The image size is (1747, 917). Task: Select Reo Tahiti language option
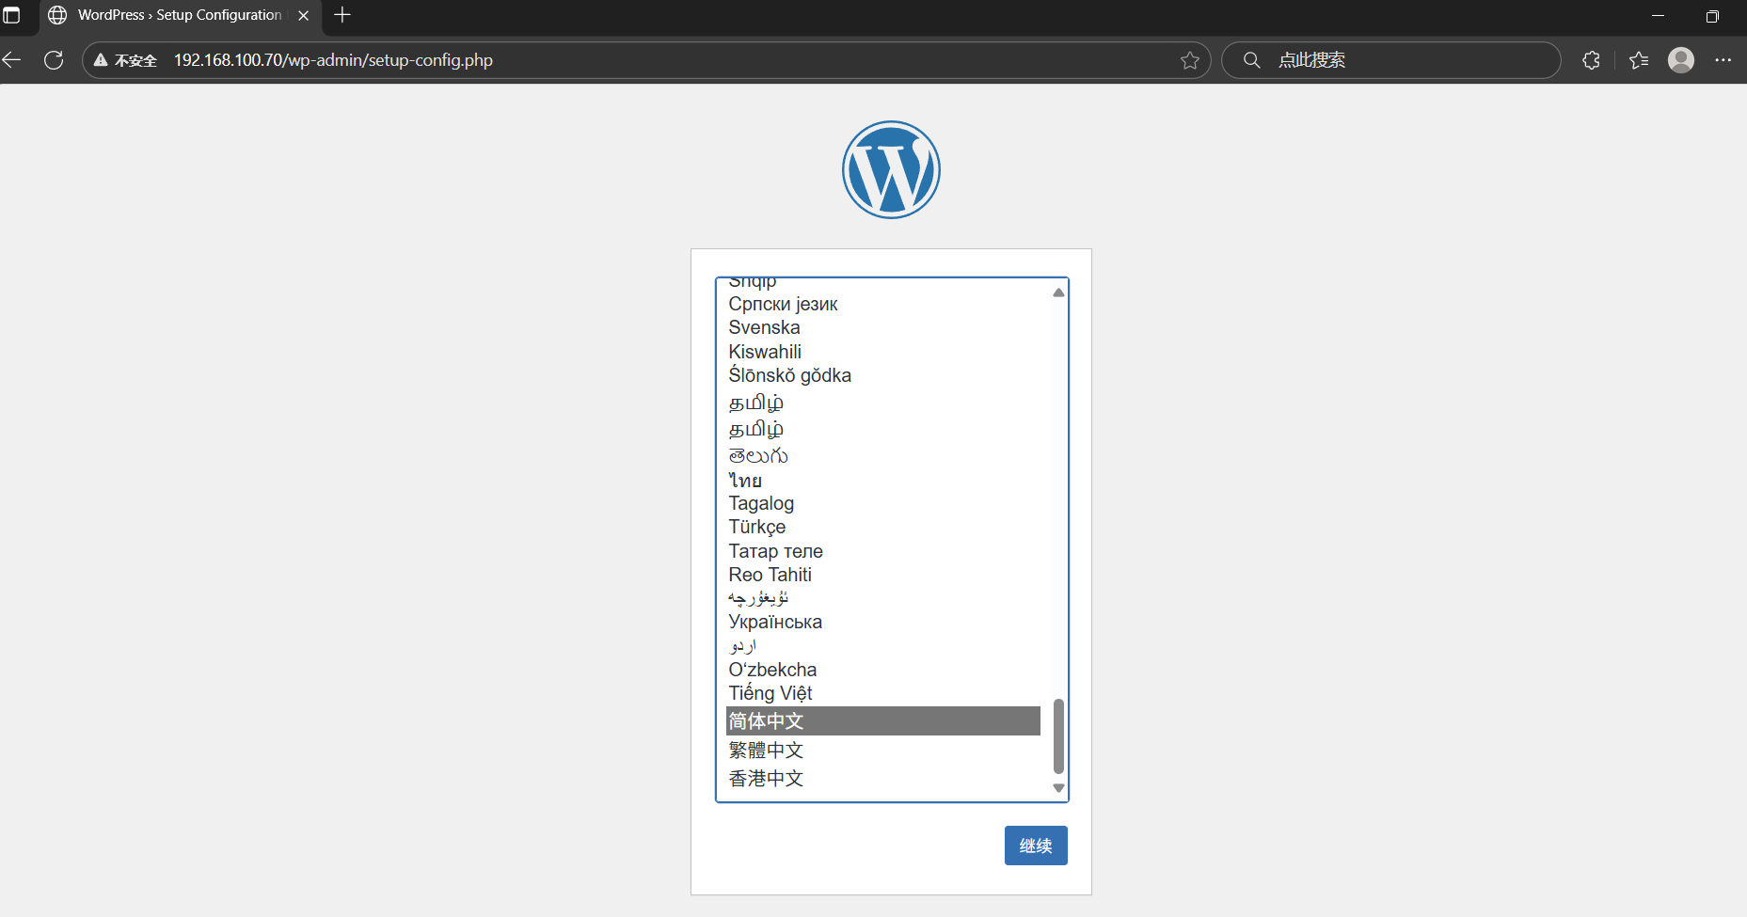pyautogui.click(x=883, y=575)
